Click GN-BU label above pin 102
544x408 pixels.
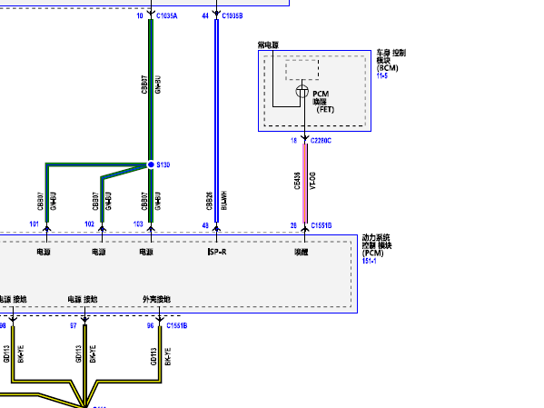(108, 202)
